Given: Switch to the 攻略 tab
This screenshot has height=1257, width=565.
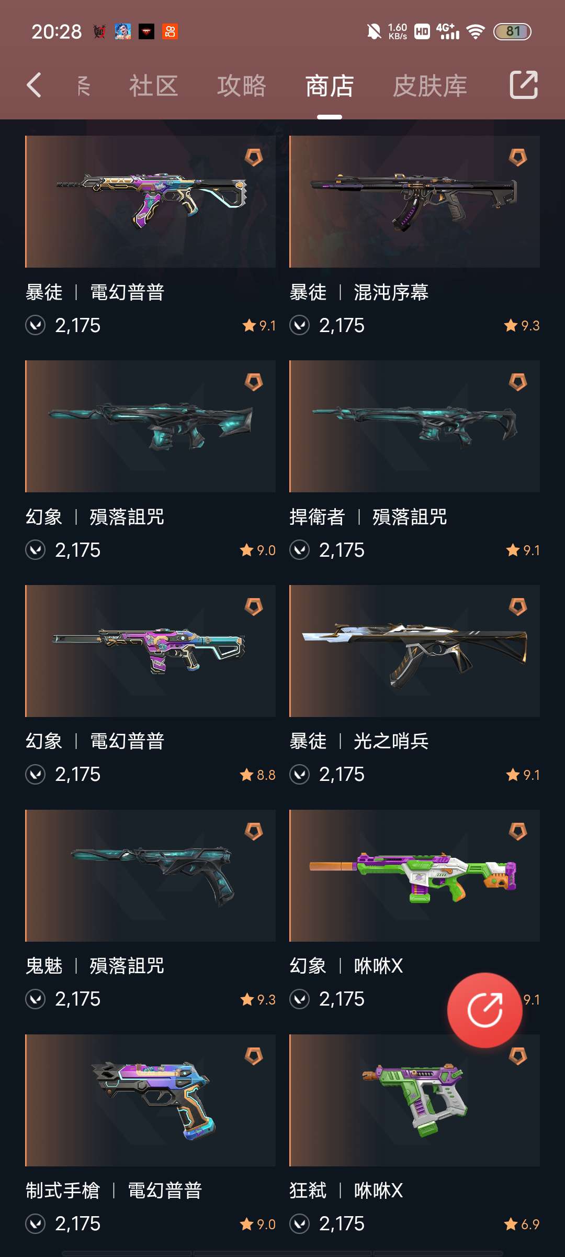Looking at the screenshot, I should point(242,86).
